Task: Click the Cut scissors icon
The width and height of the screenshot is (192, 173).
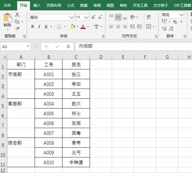Action: pyautogui.click(x=17, y=15)
